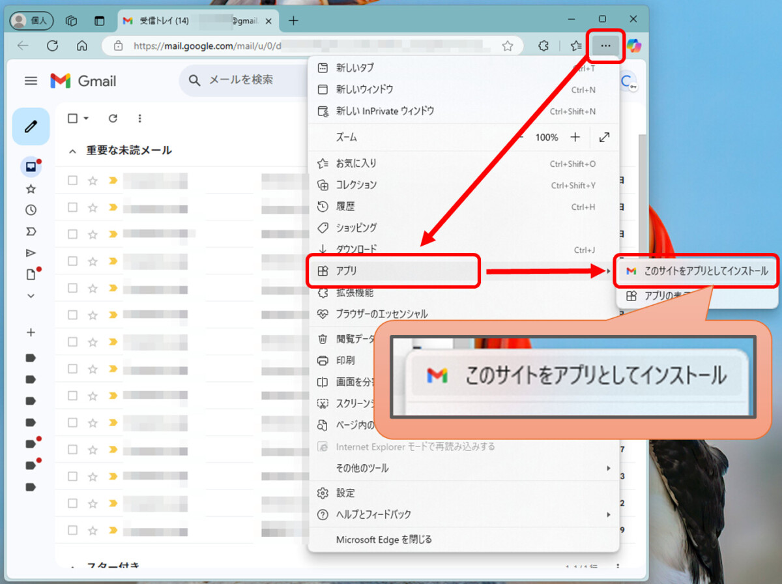This screenshot has width=782, height=584.
Task: Choose 印刷 from the Edge menu
Action: pyautogui.click(x=345, y=360)
